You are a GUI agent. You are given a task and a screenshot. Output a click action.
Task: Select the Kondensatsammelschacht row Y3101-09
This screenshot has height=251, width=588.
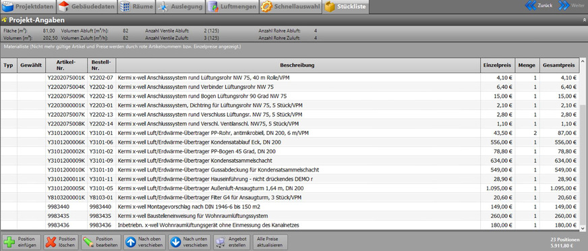tap(289, 161)
